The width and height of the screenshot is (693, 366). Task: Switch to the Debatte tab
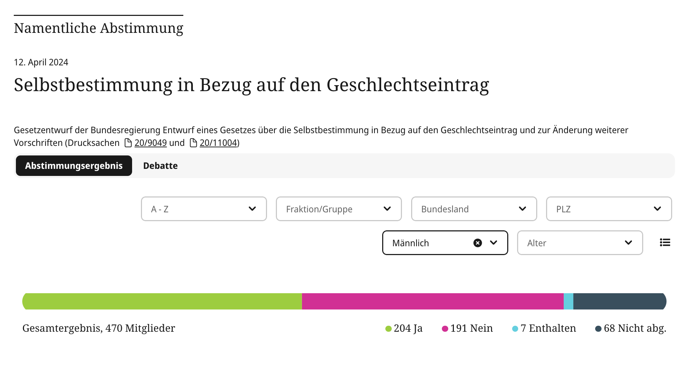tap(160, 166)
